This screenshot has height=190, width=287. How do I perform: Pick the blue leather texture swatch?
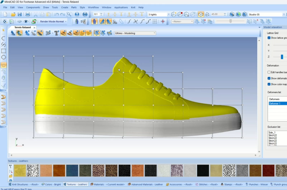(72, 170)
